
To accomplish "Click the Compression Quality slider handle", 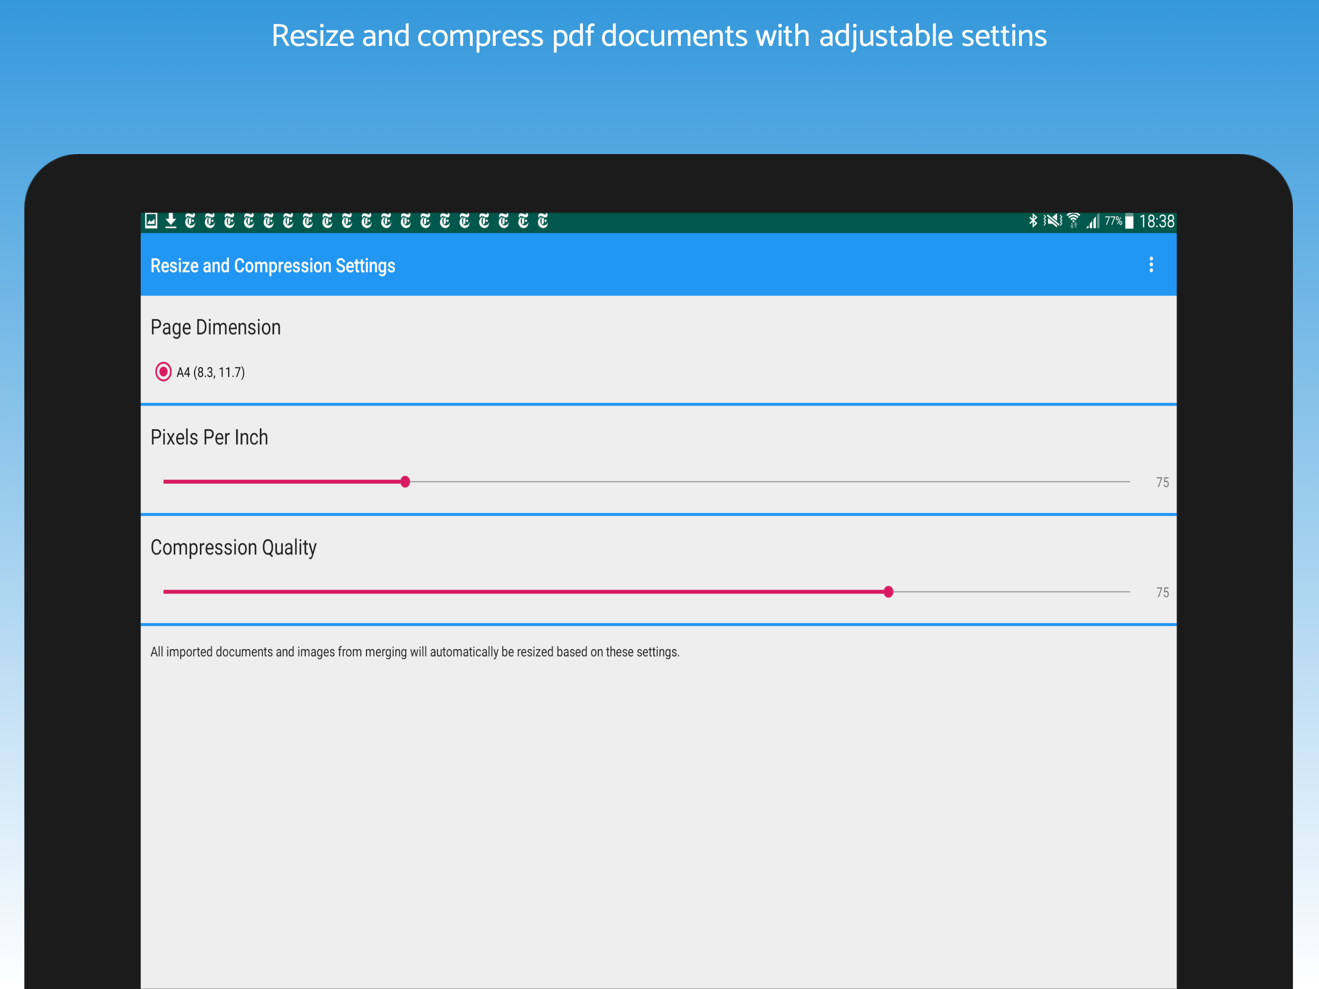I will point(888,592).
